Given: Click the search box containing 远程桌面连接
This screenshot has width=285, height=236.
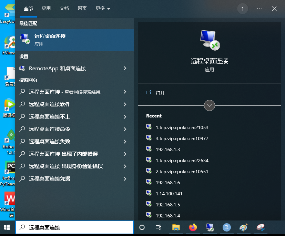Looking at the screenshot, I should pyautogui.click(x=74, y=227).
